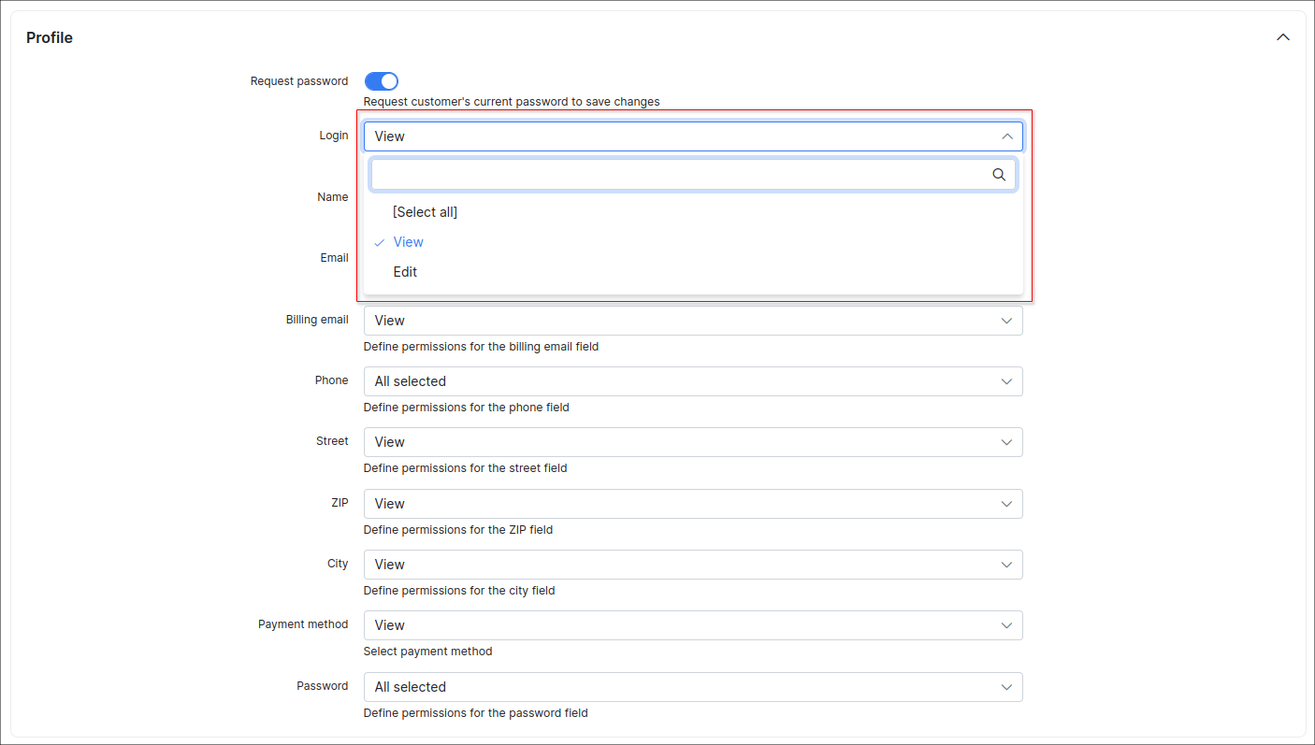
Task: Select the checked View option
Action: click(x=409, y=242)
